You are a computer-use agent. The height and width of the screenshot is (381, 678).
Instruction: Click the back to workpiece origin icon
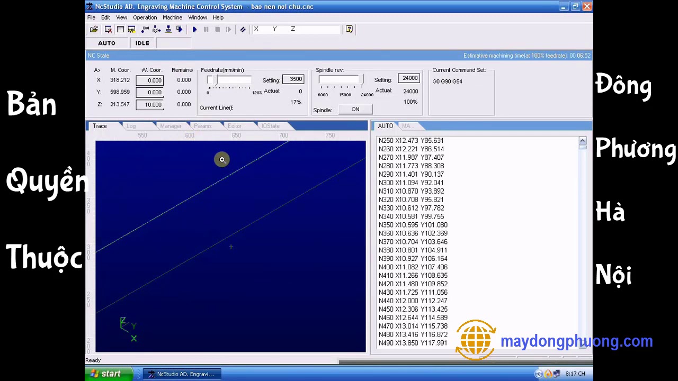click(168, 30)
